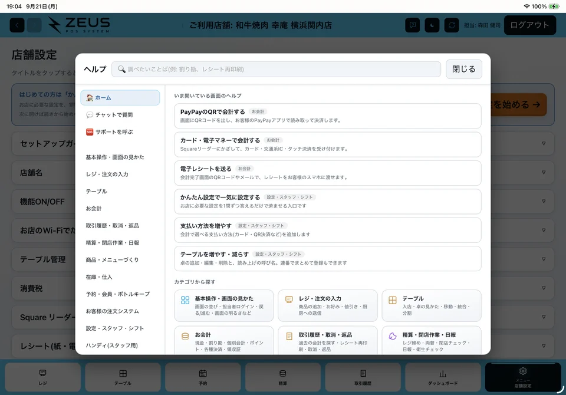Select チャットで質問 in help sidebar
This screenshot has width=566, height=395.
pos(120,115)
